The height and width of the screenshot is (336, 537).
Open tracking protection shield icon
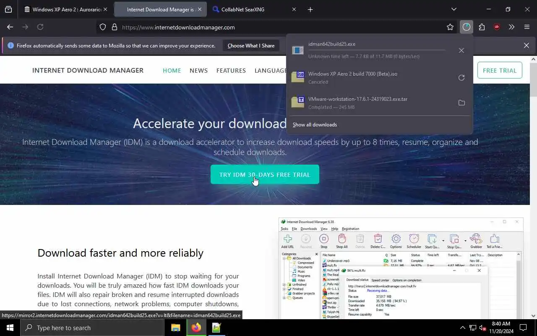point(103,27)
